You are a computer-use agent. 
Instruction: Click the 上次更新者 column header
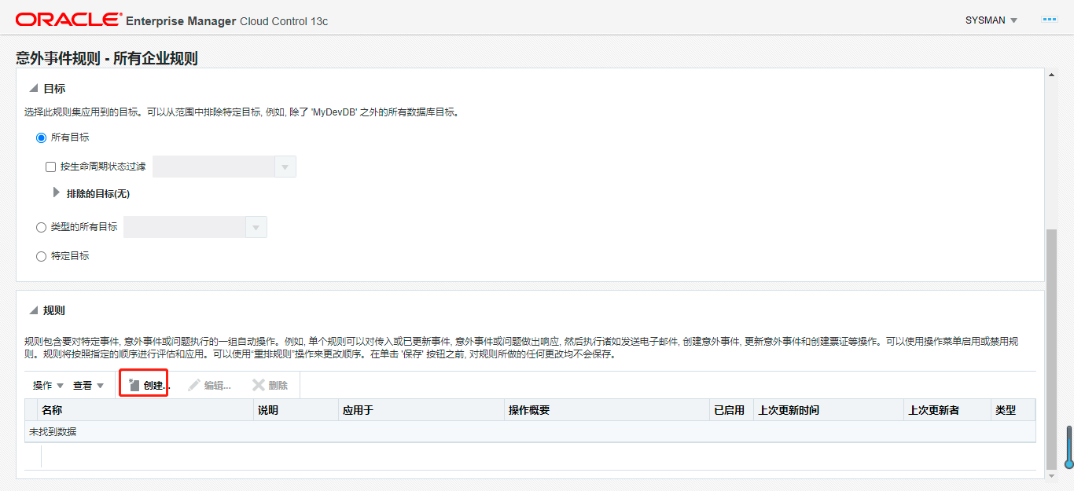pyautogui.click(x=947, y=410)
